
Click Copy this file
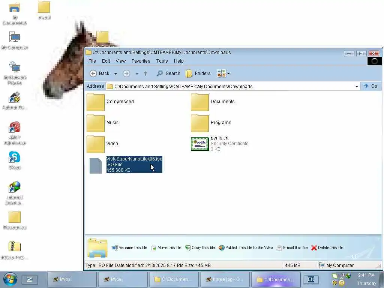[200, 248]
